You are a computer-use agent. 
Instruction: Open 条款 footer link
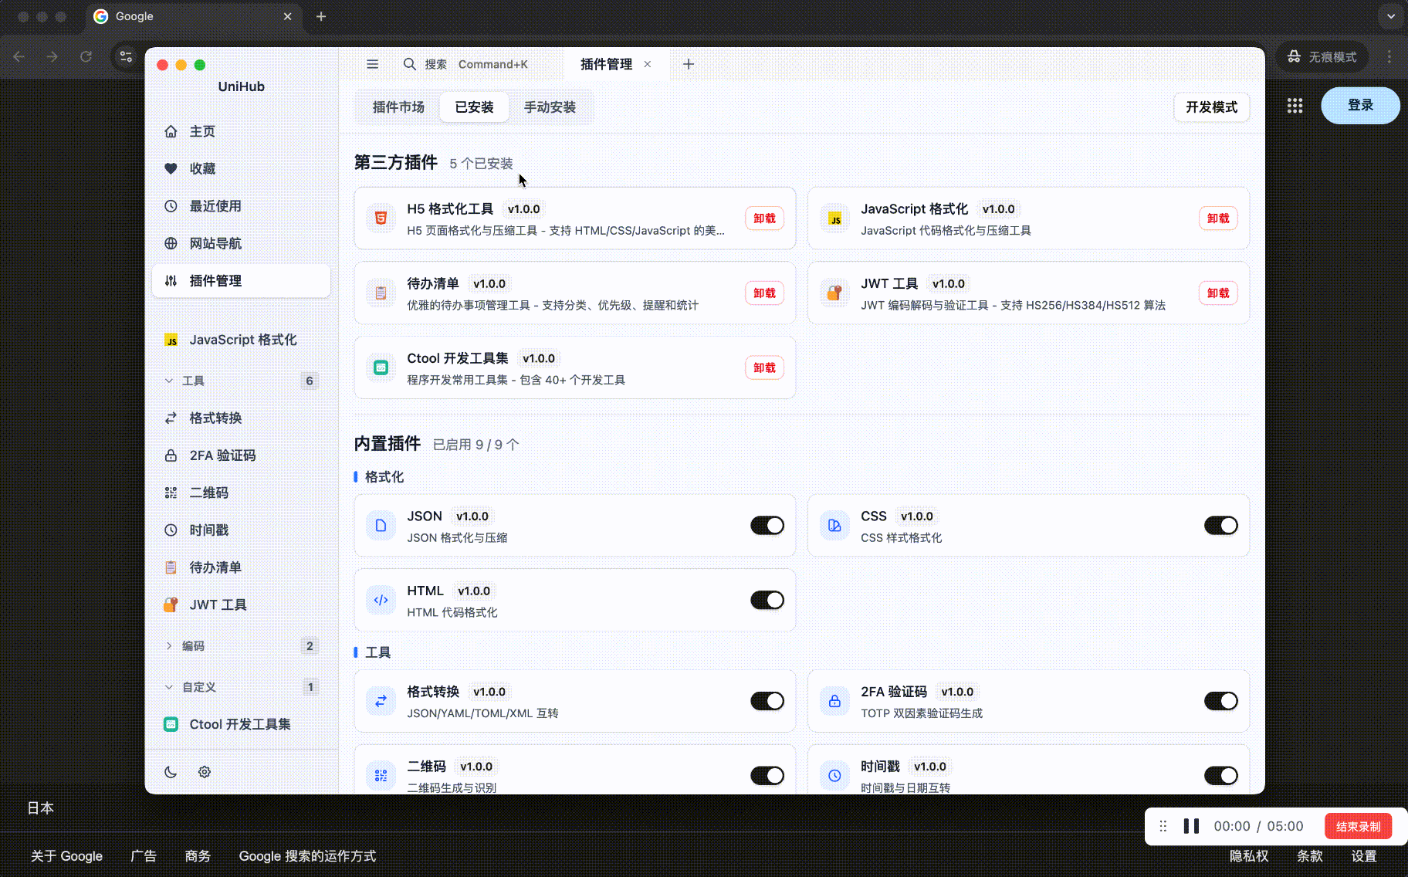pyautogui.click(x=1310, y=856)
